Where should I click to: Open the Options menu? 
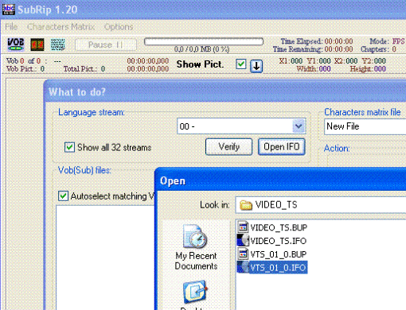pyautogui.click(x=119, y=27)
